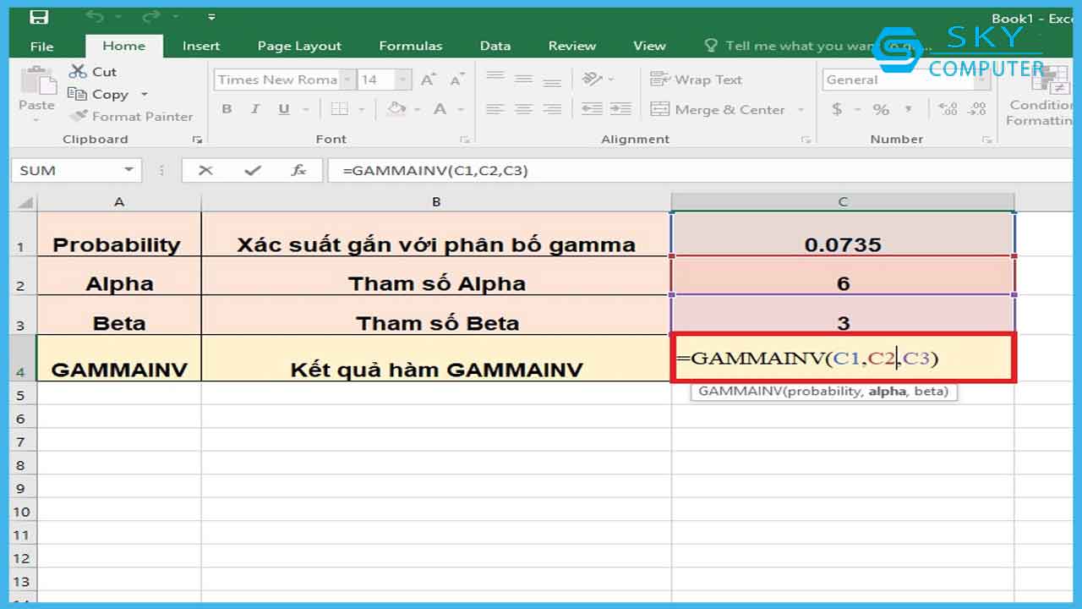
Task: Switch to the Data tab
Action: click(x=495, y=46)
